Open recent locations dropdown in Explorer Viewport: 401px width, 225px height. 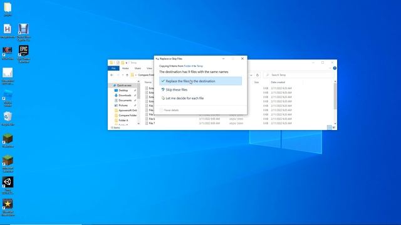(x=123, y=75)
